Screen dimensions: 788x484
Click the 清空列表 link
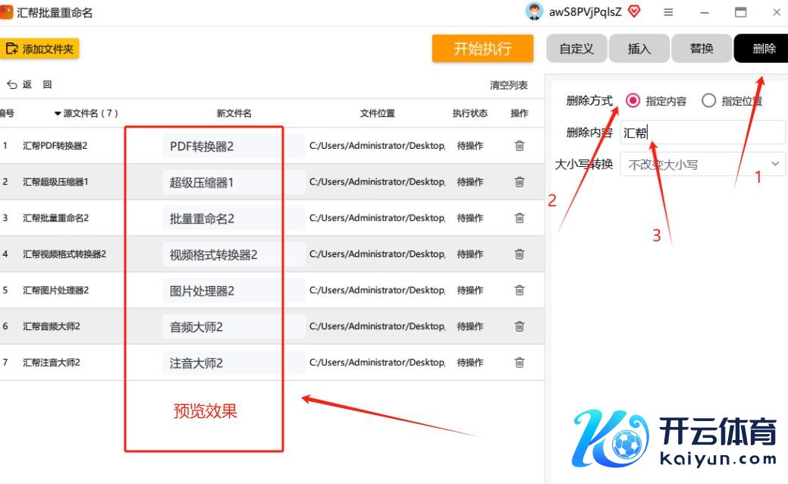508,85
